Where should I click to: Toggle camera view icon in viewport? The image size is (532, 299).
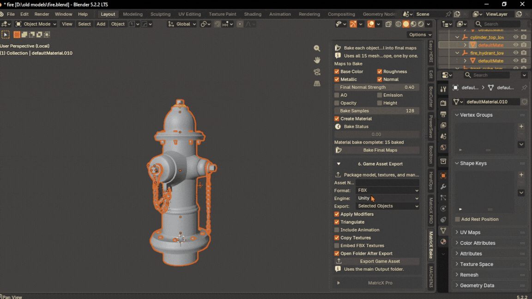pos(317,72)
